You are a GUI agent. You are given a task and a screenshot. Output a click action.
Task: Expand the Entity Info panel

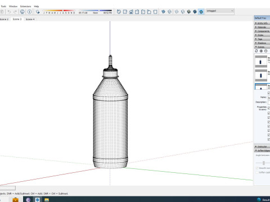click(262, 23)
